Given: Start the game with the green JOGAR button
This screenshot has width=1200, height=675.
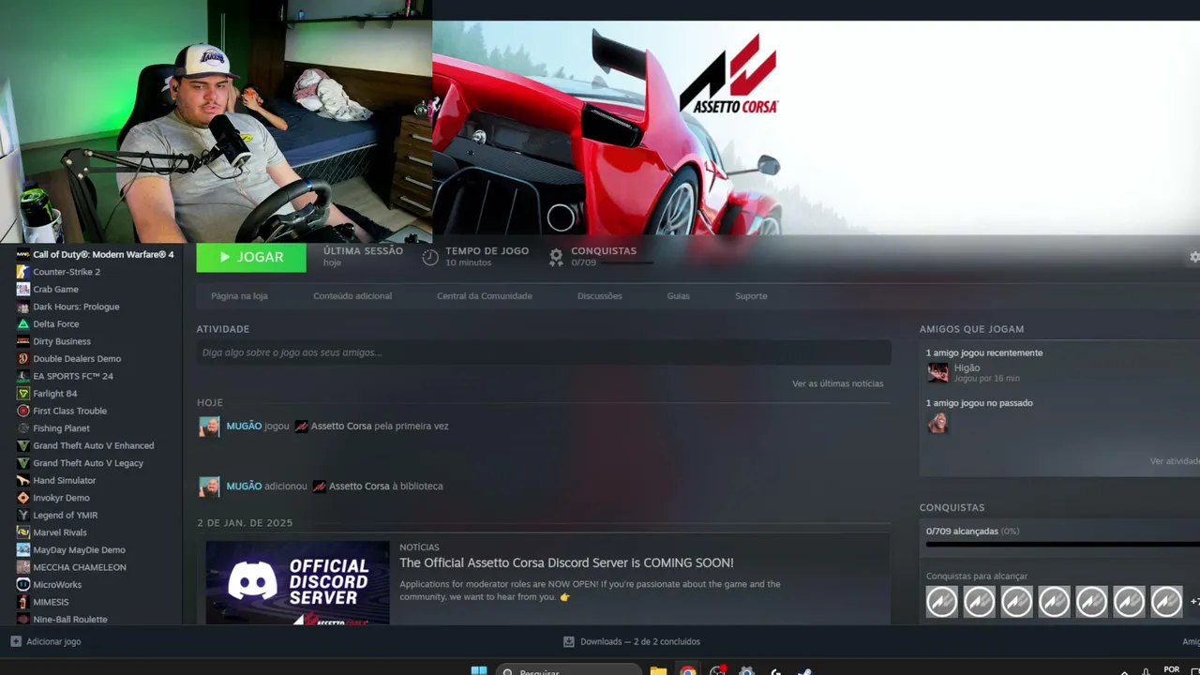Looking at the screenshot, I should 251,257.
